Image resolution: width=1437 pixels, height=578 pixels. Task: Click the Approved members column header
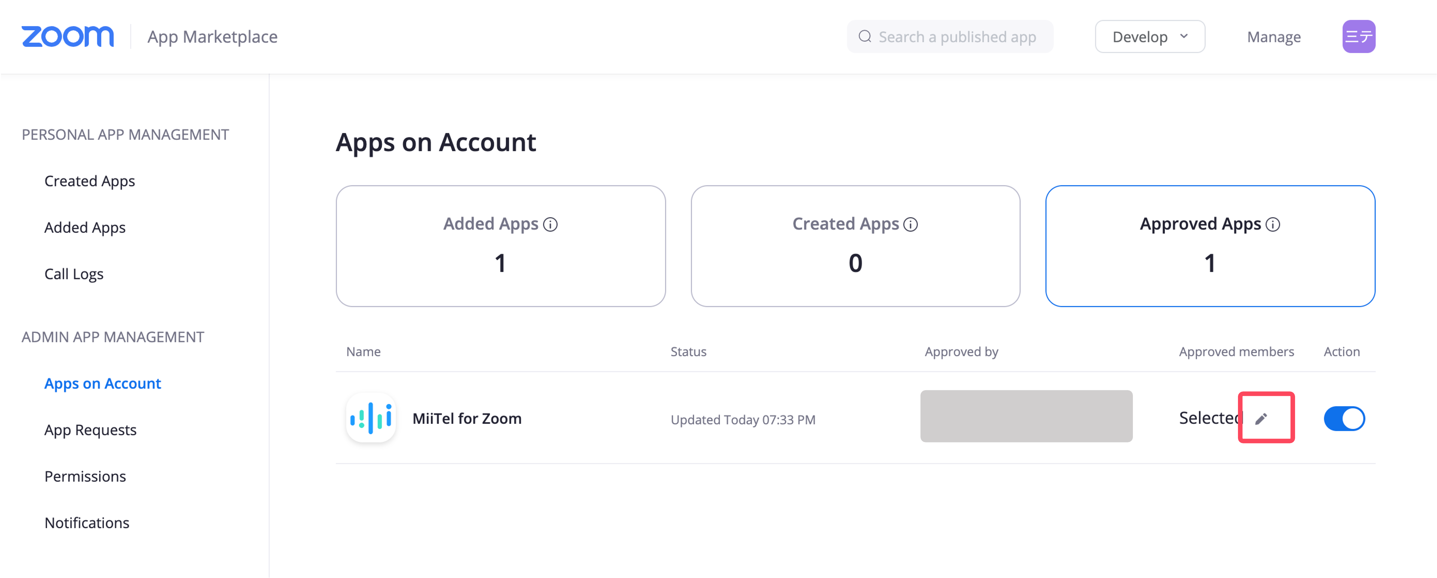(1236, 352)
